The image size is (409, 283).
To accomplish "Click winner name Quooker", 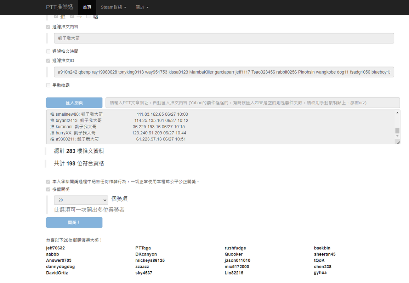I will (234, 254).
